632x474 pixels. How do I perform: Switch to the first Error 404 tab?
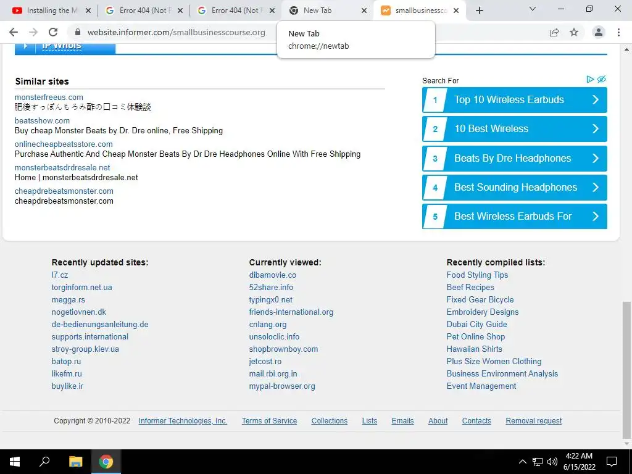tap(144, 11)
